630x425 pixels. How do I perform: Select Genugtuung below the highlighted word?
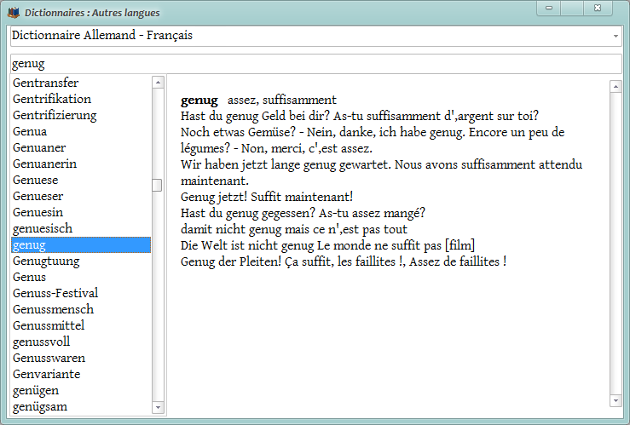81,261
